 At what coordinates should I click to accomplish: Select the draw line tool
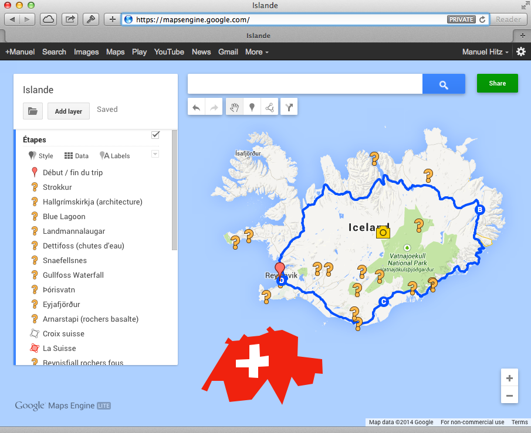[269, 107]
